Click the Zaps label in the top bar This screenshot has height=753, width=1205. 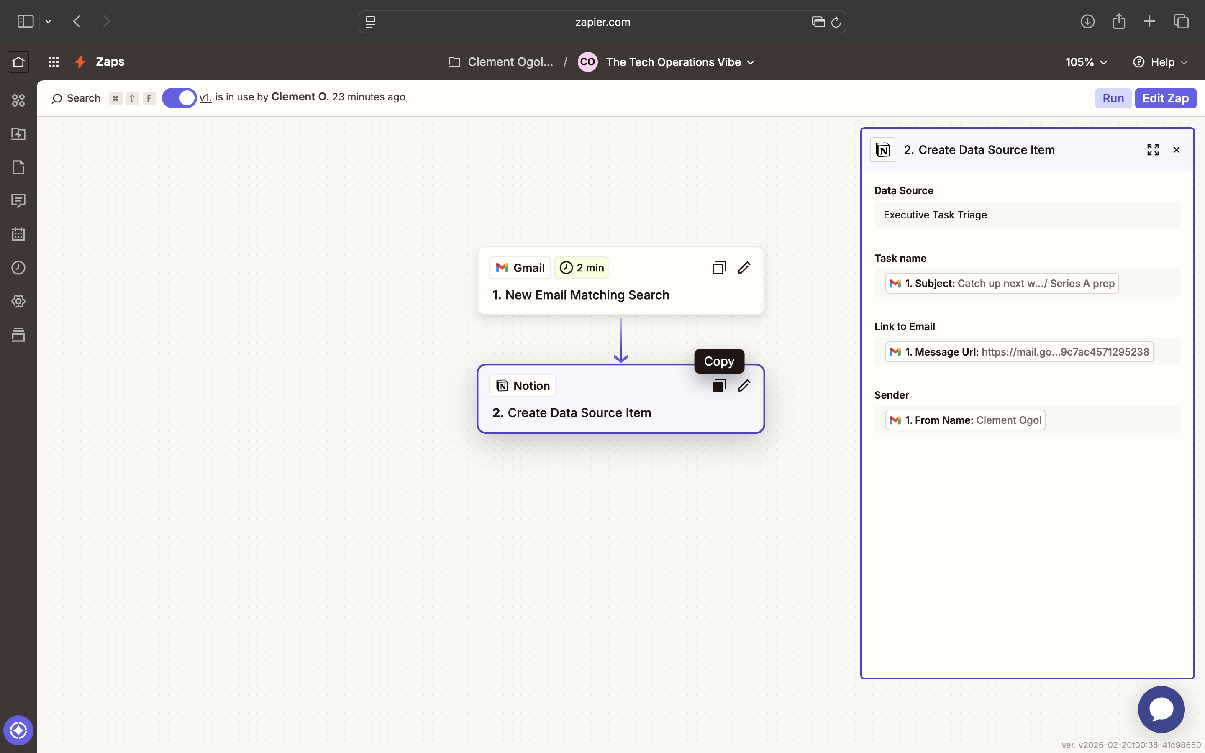click(x=110, y=62)
